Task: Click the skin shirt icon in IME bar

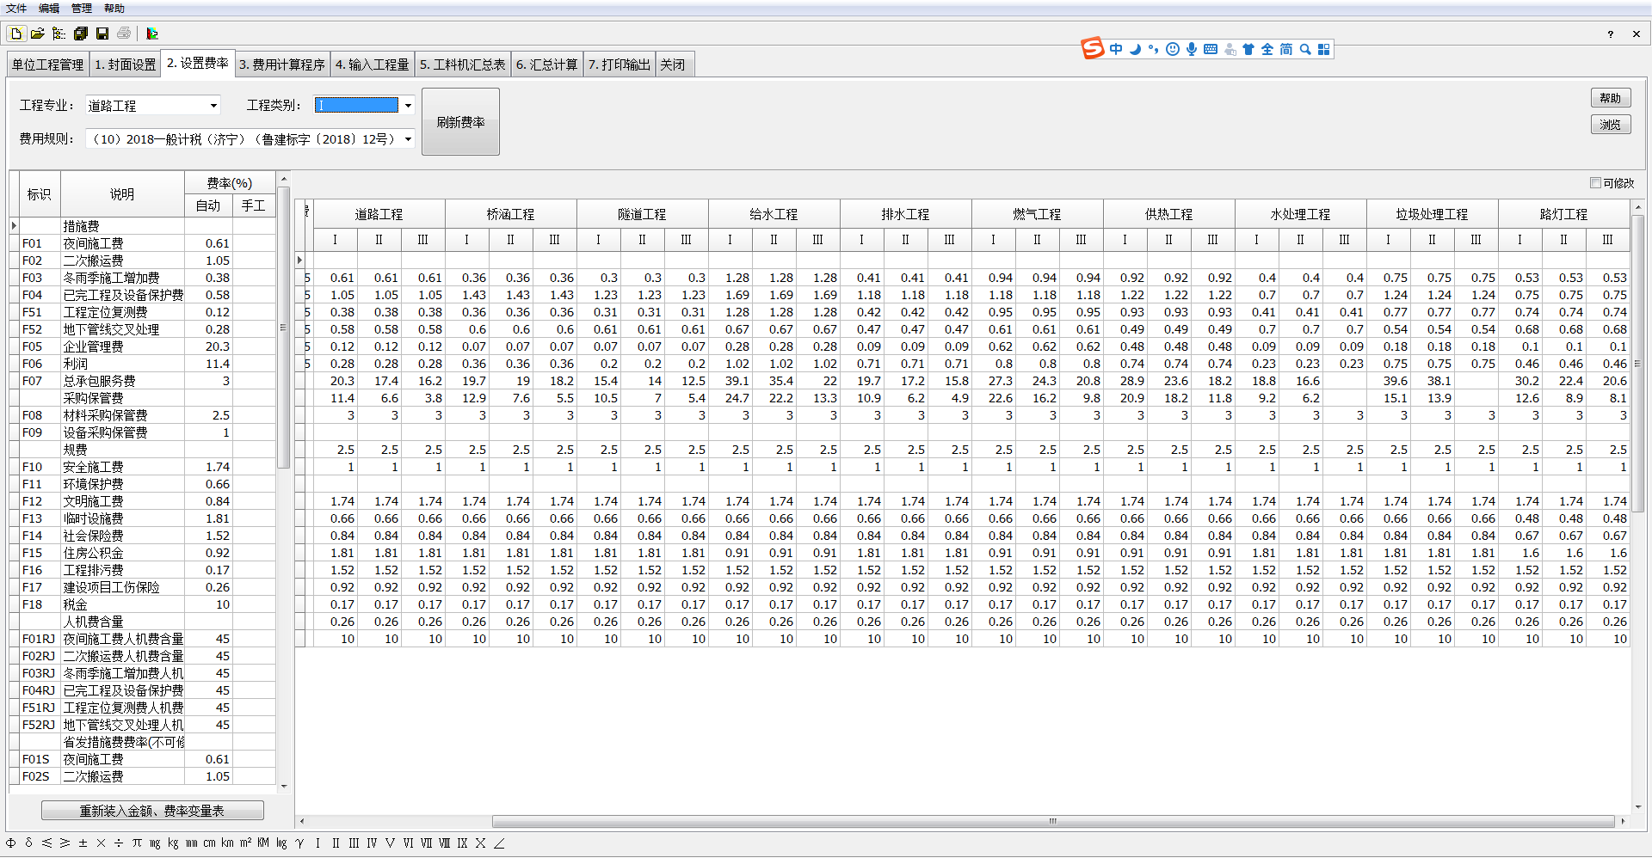Action: [x=1248, y=49]
